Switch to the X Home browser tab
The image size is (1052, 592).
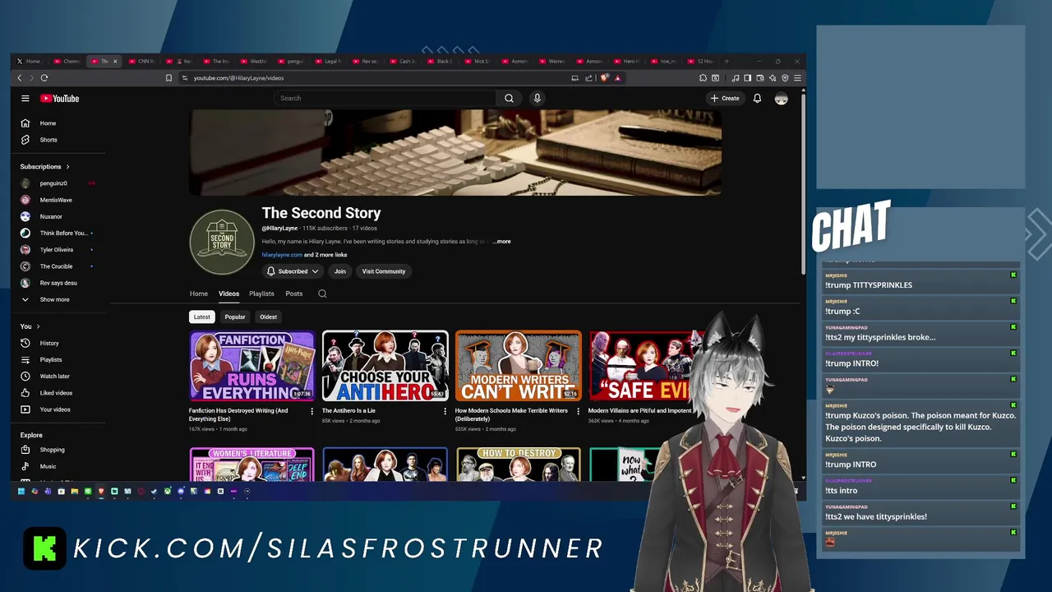[x=30, y=61]
